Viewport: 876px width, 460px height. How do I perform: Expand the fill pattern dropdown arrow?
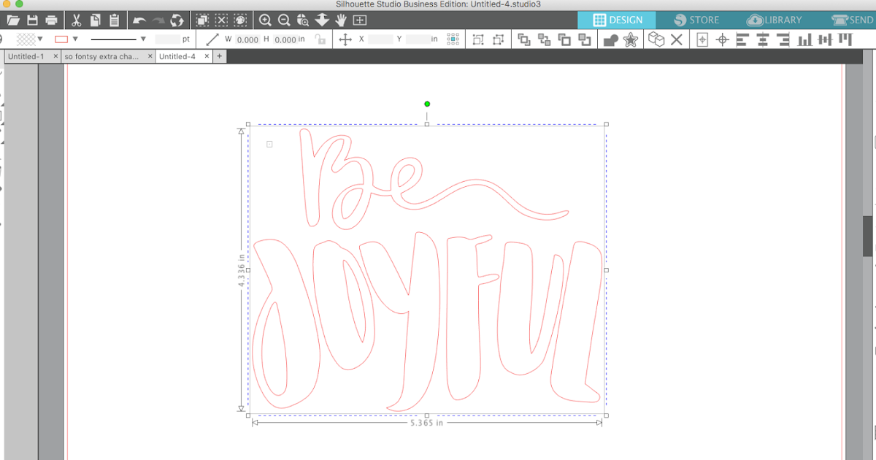[40, 39]
